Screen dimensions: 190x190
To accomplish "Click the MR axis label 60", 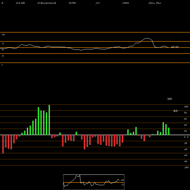I will pyautogui.click(x=185, y=119).
